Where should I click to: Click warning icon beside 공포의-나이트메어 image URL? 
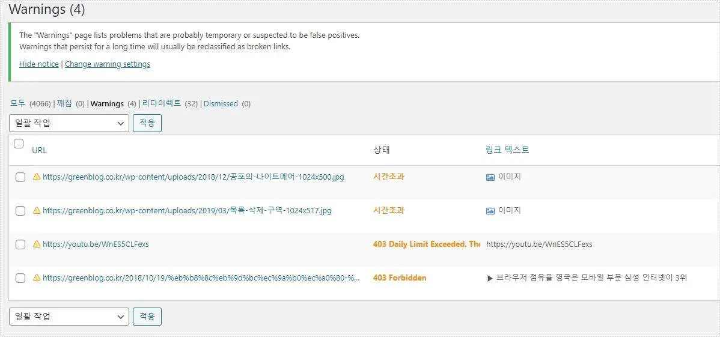click(x=37, y=177)
